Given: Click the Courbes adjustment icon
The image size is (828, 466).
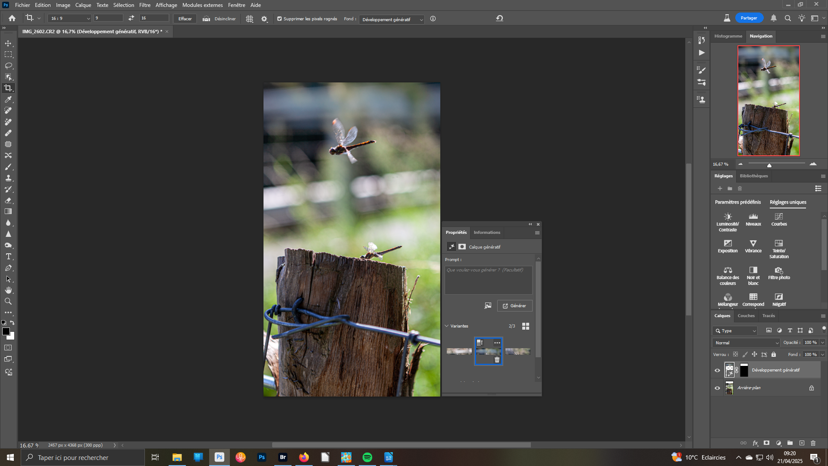Looking at the screenshot, I should tap(778, 217).
